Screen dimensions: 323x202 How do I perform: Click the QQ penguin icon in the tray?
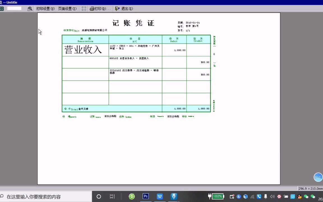point(299,196)
